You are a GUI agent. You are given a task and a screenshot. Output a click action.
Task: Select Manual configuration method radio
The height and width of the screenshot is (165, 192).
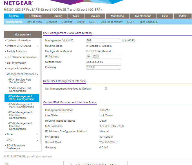(99, 51)
